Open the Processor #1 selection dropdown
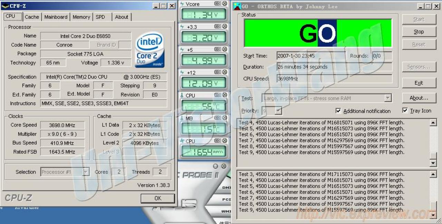 [x=86, y=172]
